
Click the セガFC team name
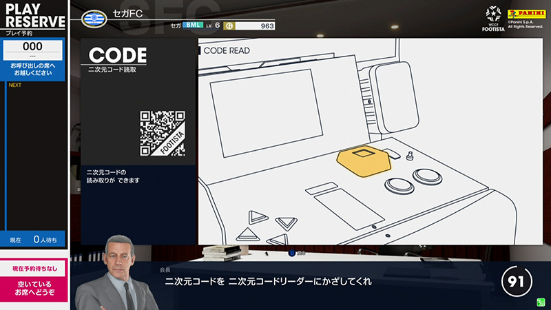127,14
